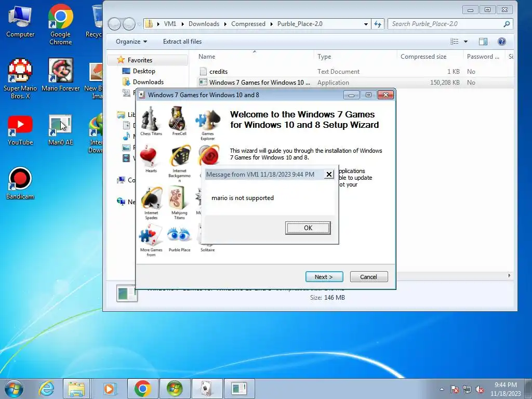The height and width of the screenshot is (399, 532).
Task: Select the credits text document
Action: [x=219, y=72]
